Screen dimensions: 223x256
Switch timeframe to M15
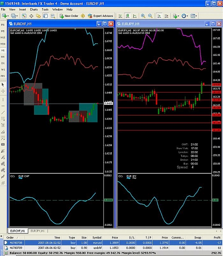point(3,37)
